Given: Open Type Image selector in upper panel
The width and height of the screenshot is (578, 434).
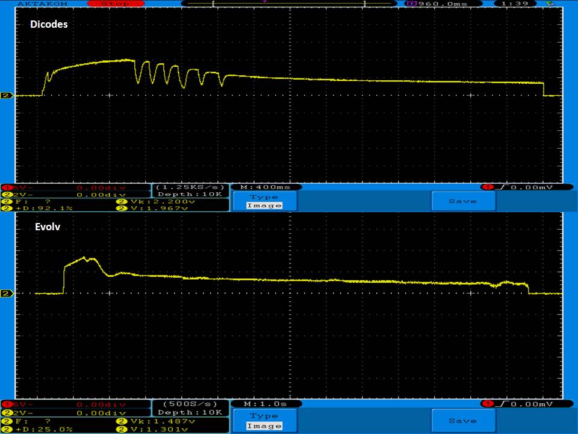Looking at the screenshot, I should 264,201.
